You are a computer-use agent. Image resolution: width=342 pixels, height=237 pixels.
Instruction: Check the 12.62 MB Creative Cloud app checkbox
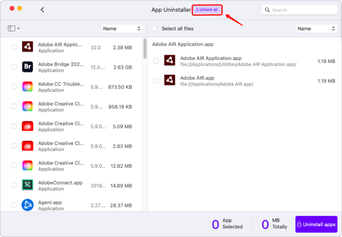[x=14, y=166]
